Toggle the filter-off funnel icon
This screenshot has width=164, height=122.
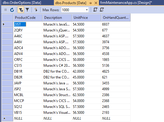pyautogui.click(x=21, y=10)
